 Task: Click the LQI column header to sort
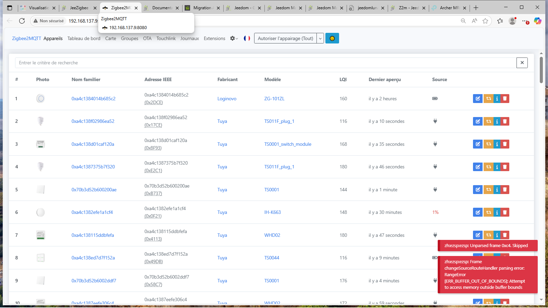click(x=343, y=79)
